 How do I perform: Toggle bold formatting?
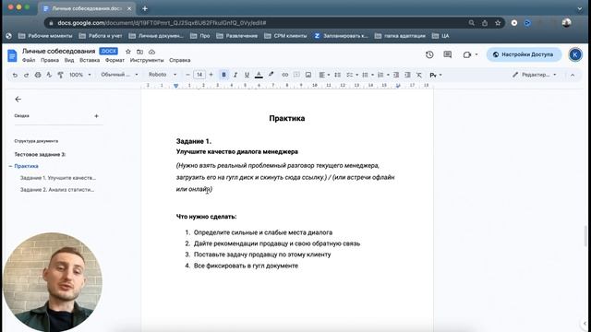tap(223, 75)
